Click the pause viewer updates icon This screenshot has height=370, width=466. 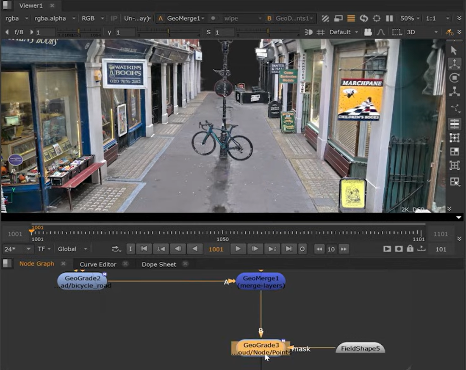click(x=389, y=19)
